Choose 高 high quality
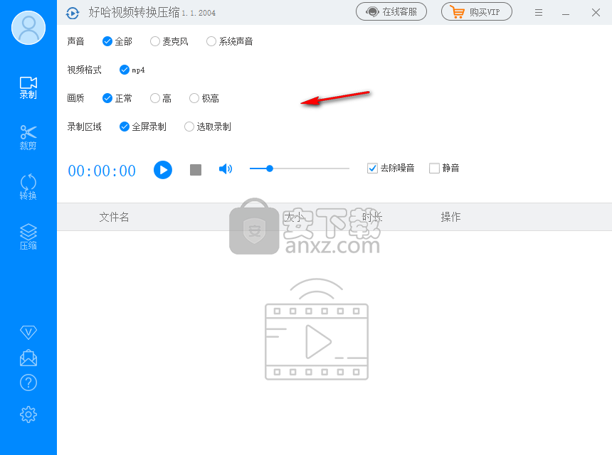The image size is (612, 455). [x=161, y=98]
